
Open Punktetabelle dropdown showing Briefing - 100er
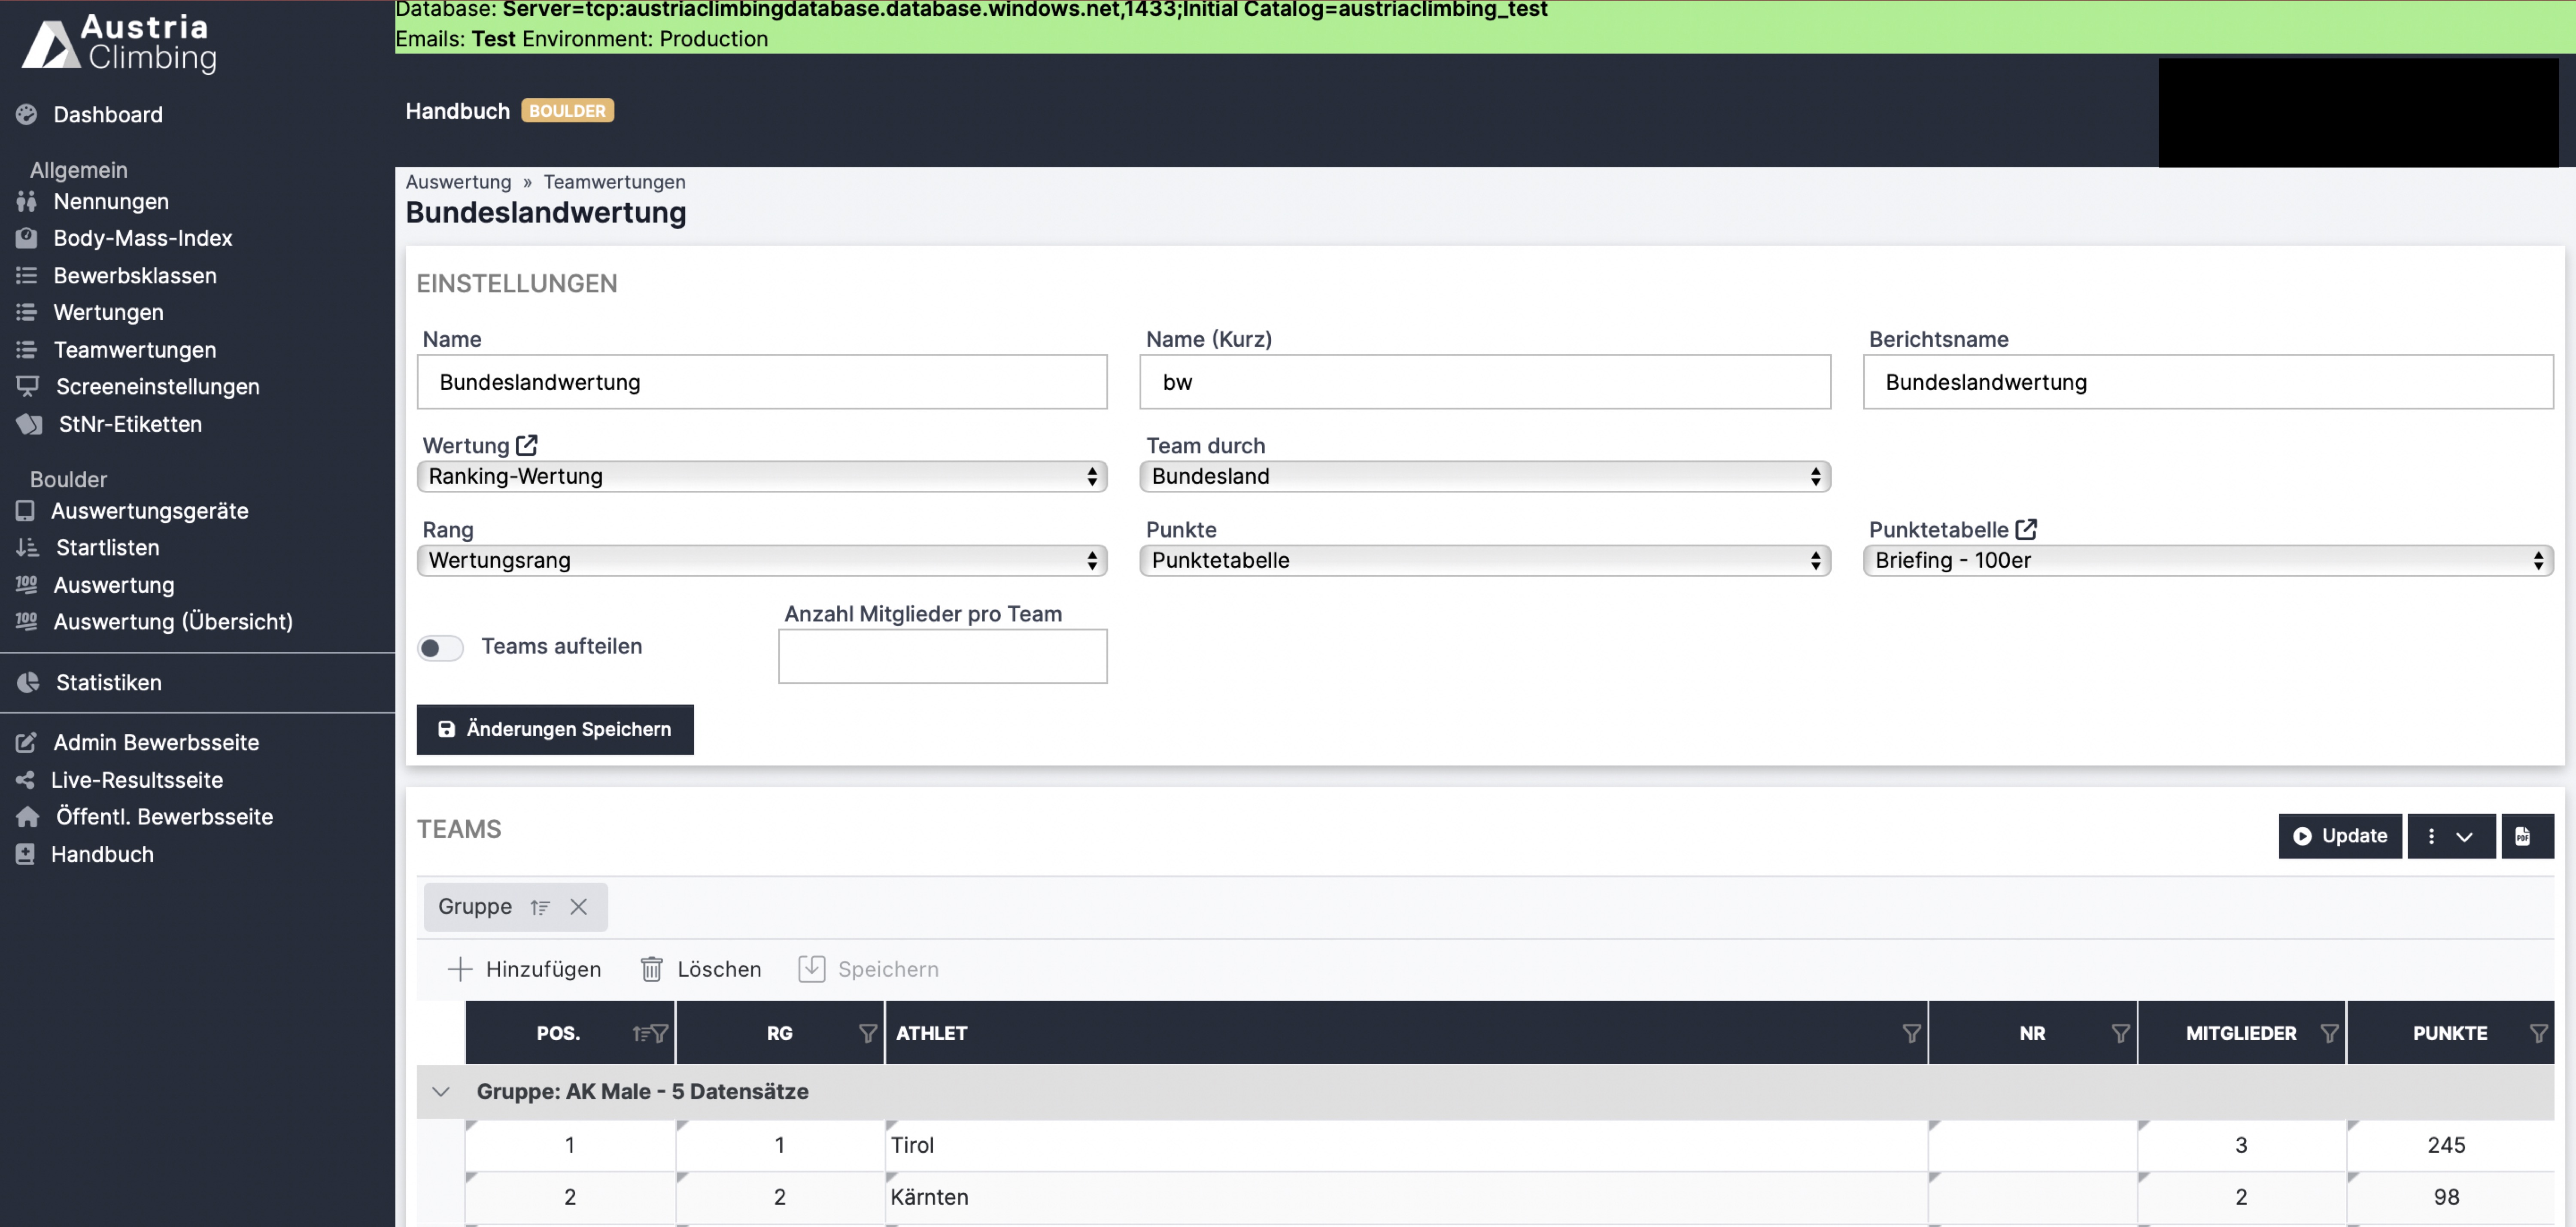click(x=2207, y=560)
